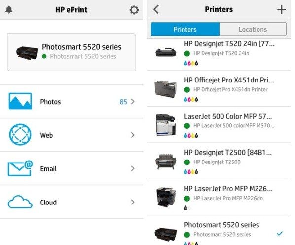The image size is (295, 245).
Task: Tap the Web globe icon
Action: [20, 135]
